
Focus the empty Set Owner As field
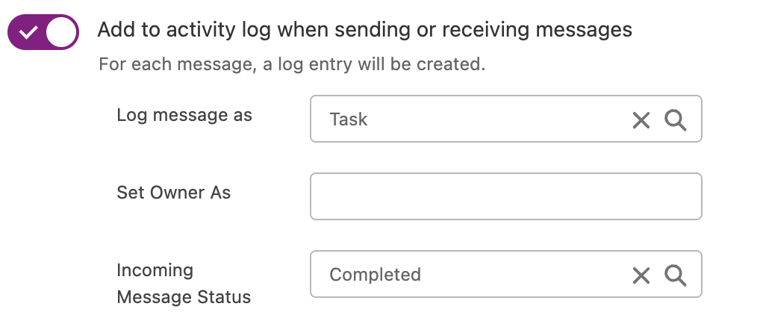[506, 196]
